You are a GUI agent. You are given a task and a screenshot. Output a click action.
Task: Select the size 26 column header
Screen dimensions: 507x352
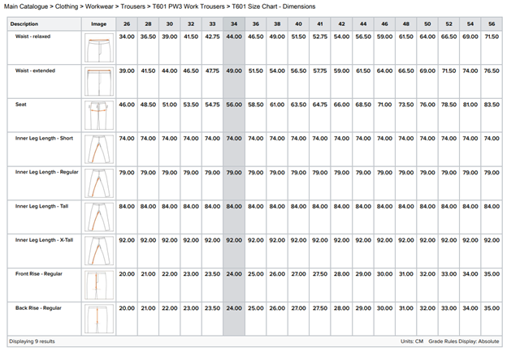tap(126, 24)
